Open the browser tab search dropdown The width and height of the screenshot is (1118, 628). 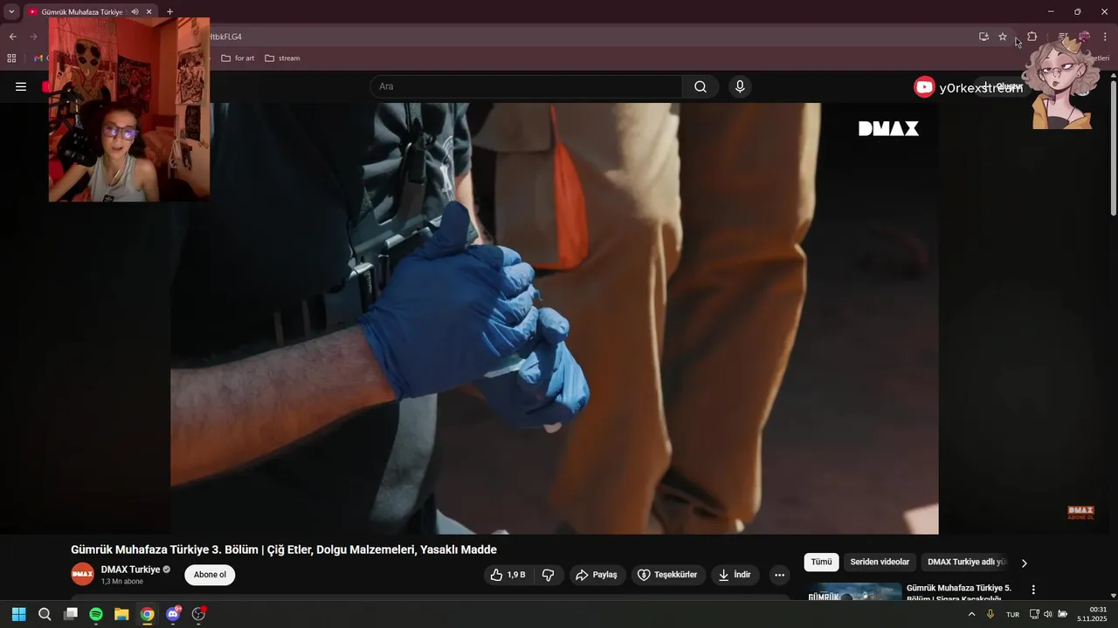11,11
